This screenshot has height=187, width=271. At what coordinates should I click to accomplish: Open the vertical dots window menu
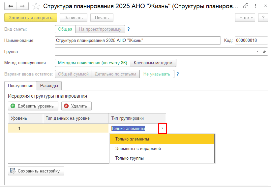pyautogui.click(x=255, y=6)
